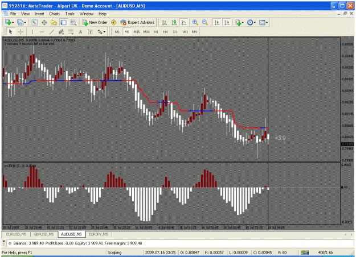The width and height of the screenshot is (356, 257).
Task: Switch to the EURJPY,M5 chart tab
Action: (x=98, y=234)
